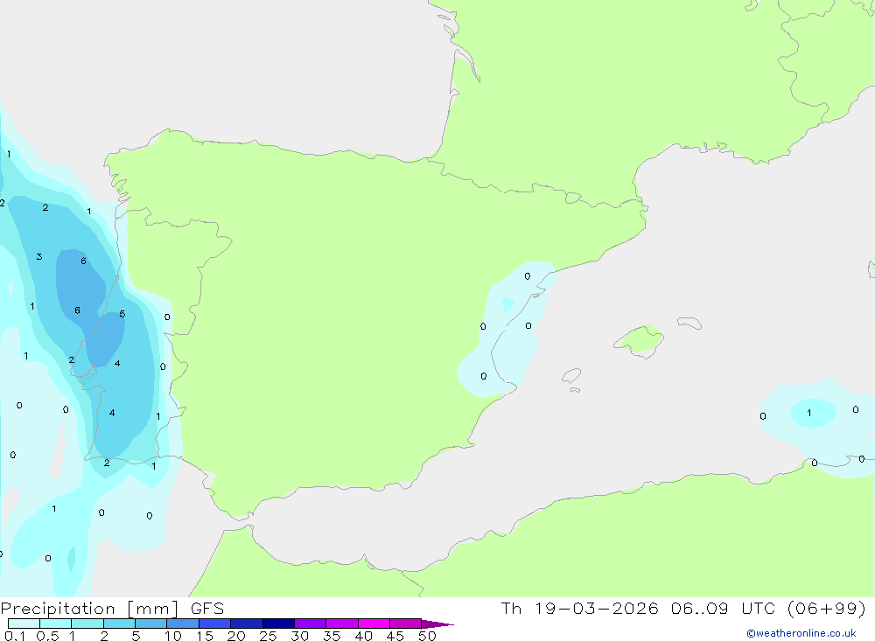
Task: Click the legend label '15'
Action: tap(205, 636)
